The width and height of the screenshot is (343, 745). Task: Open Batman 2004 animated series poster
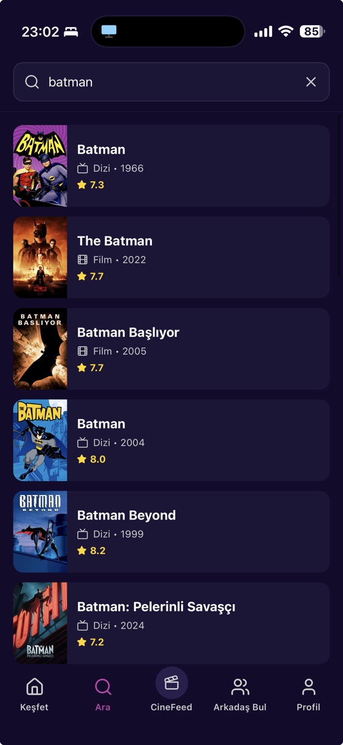[x=40, y=441]
